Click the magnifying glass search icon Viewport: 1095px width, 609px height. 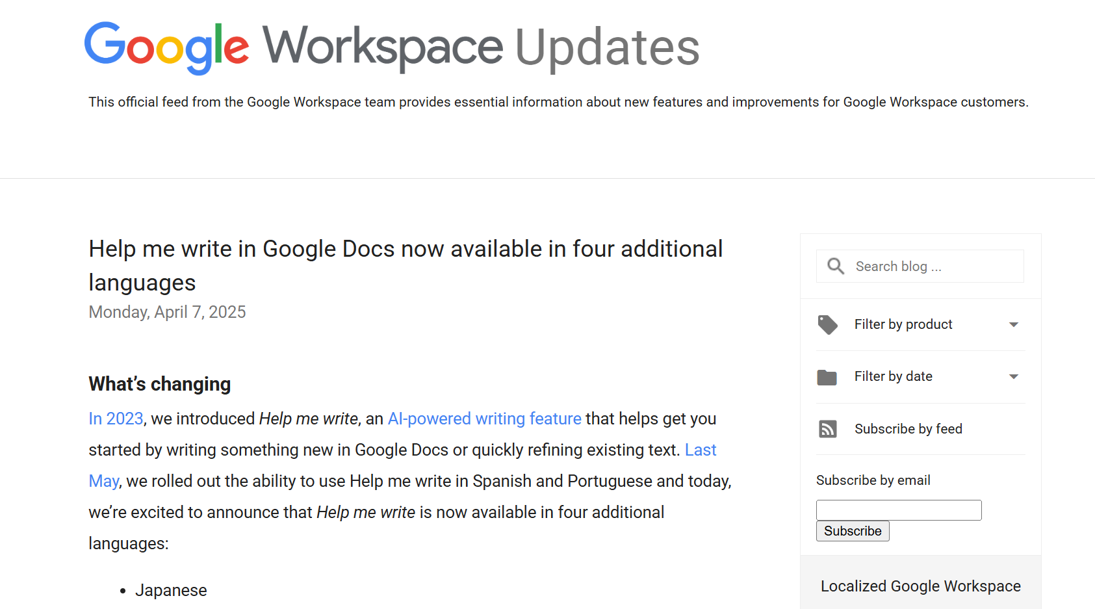click(836, 266)
